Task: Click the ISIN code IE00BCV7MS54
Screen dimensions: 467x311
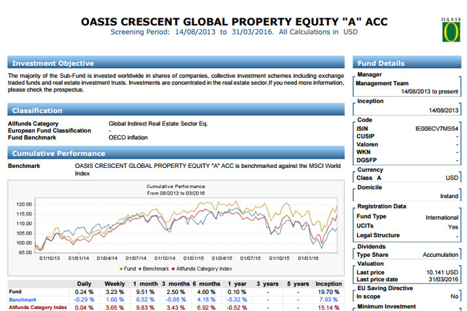Action: (x=437, y=129)
